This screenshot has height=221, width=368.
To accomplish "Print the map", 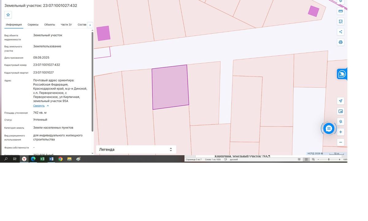I will click(x=340, y=42).
